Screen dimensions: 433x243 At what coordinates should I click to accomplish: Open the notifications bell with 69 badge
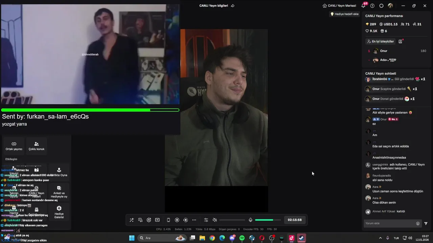tap(364, 5)
